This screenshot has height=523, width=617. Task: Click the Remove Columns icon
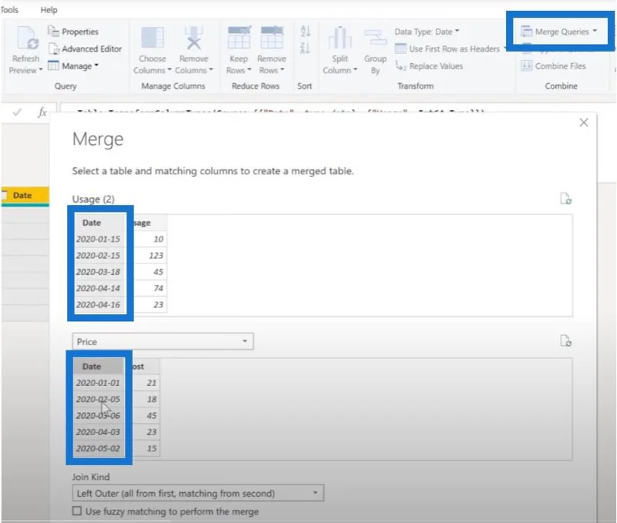coord(194,38)
